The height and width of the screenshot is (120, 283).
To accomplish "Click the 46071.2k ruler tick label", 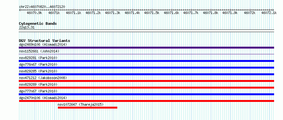I will click(x=93, y=13).
